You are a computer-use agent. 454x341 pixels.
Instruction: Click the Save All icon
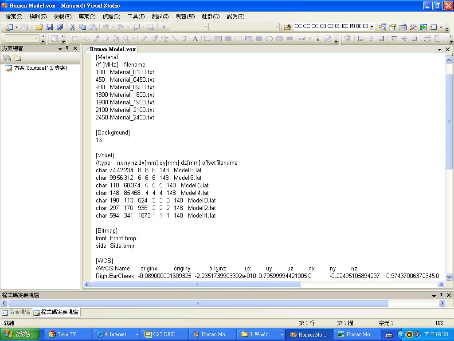coord(60,27)
